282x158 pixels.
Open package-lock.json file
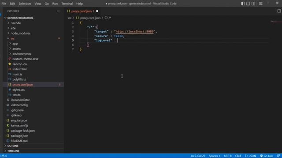(x=22, y=131)
